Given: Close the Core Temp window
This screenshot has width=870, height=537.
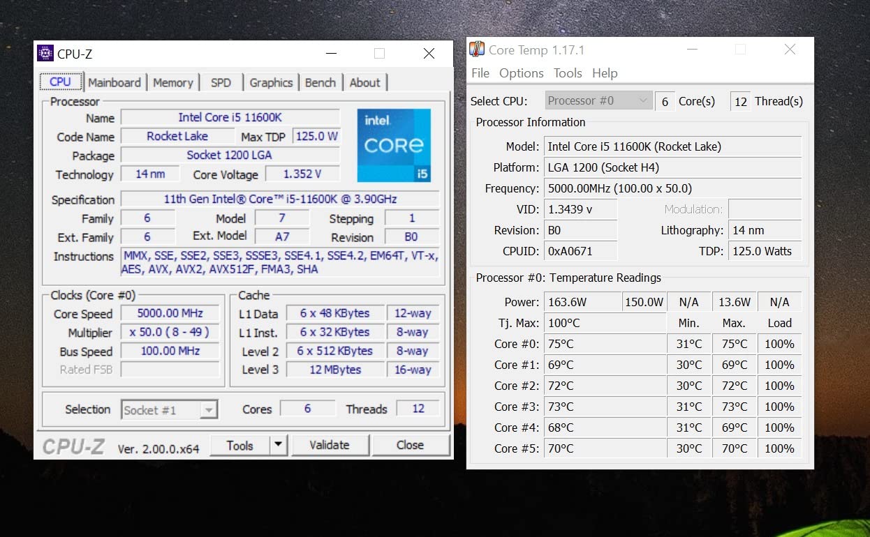Looking at the screenshot, I should [x=790, y=50].
